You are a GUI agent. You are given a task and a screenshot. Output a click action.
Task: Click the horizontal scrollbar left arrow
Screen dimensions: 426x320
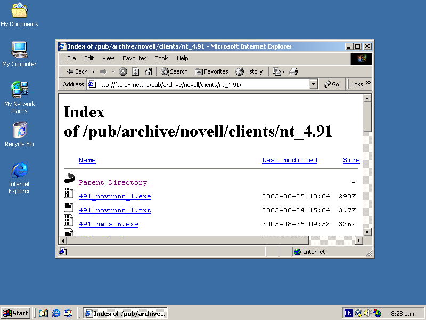(63, 241)
